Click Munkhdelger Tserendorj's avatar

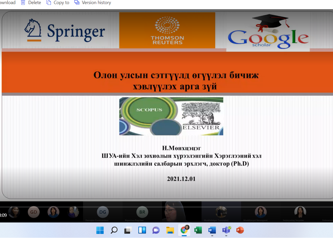pos(221,212)
